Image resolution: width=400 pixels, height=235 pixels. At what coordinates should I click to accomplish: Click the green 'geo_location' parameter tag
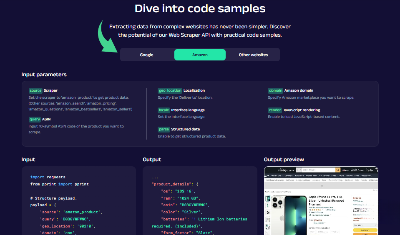coord(170,90)
